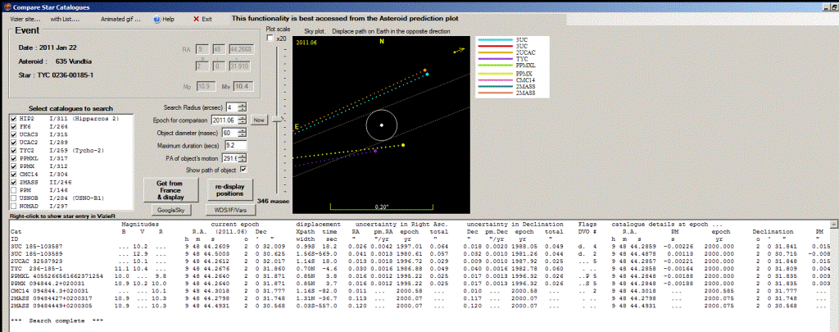Click the Object diameter spinner arrows
Image resolution: width=839 pixels, height=332 pixels.
tap(243, 133)
